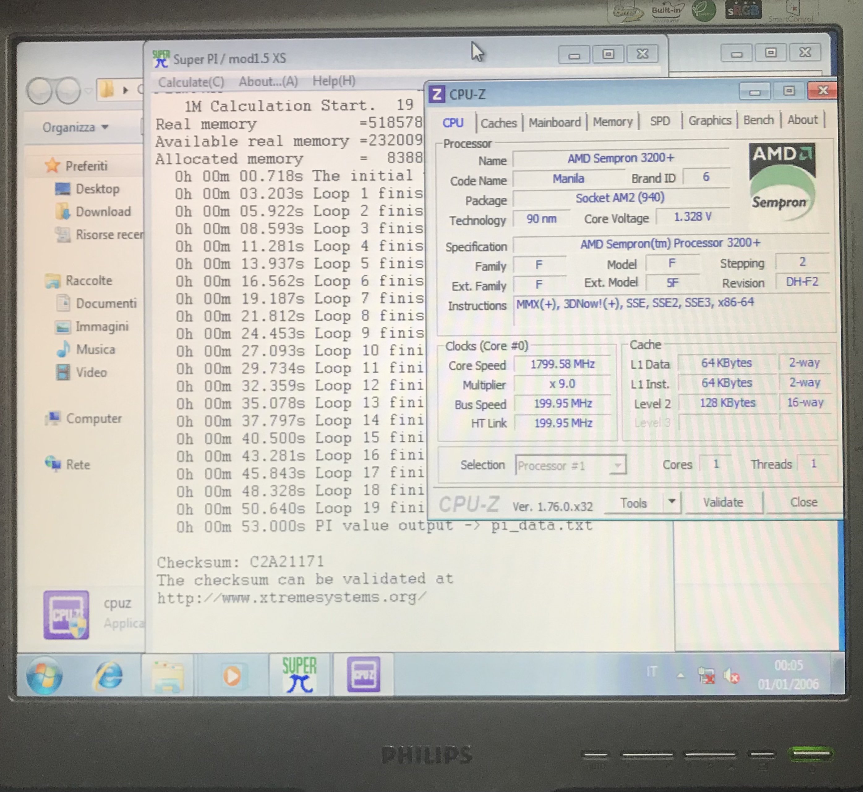This screenshot has width=863, height=792.
Task: Switch to the Caches tab
Action: 498,123
